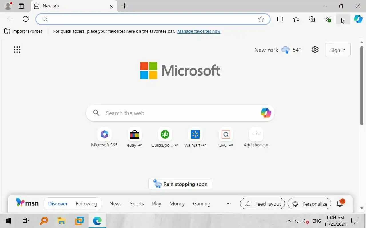The image size is (366, 228).
Task: Select the Discover feed tab
Action: coord(58,204)
